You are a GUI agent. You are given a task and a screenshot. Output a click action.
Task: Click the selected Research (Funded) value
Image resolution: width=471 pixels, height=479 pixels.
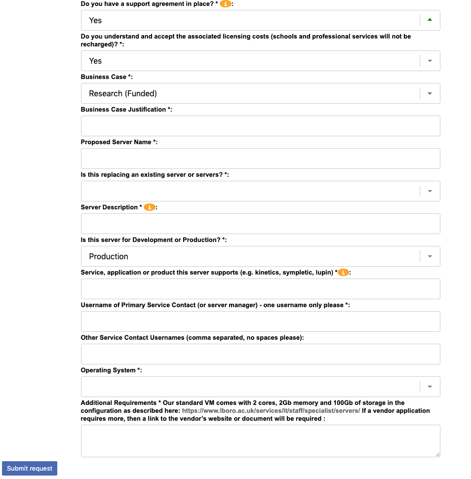[x=123, y=93]
